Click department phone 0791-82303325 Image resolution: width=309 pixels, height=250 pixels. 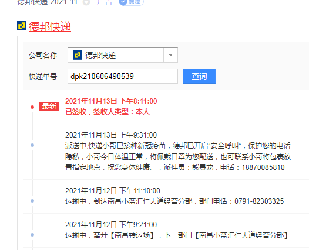click(x=259, y=201)
